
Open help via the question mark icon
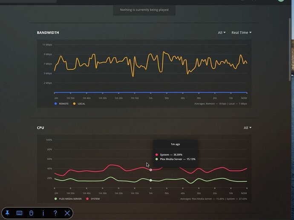pos(55,213)
